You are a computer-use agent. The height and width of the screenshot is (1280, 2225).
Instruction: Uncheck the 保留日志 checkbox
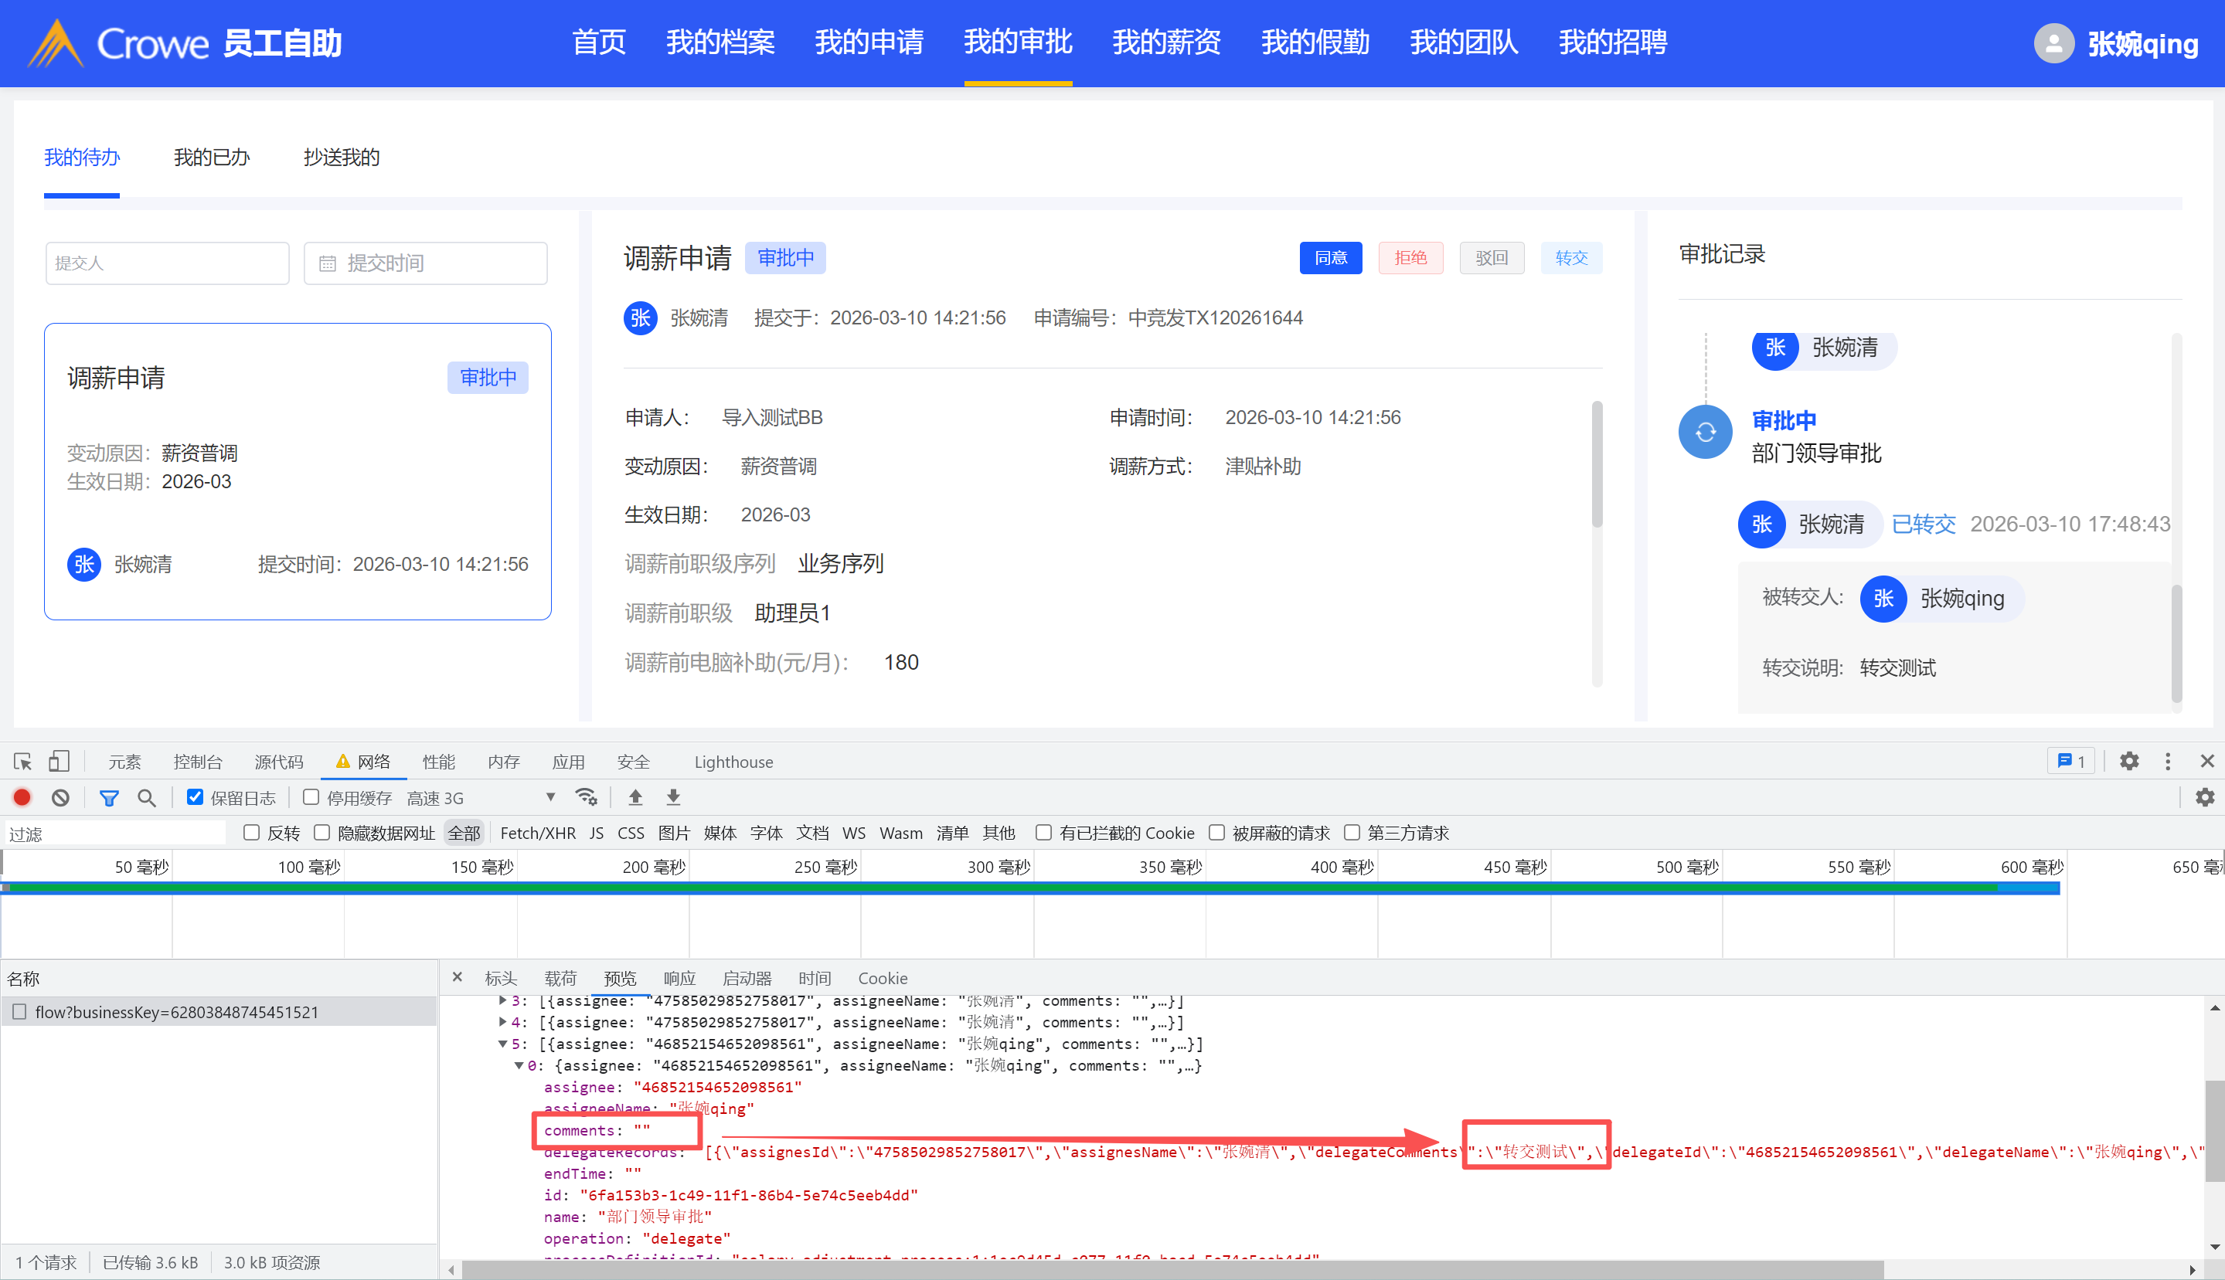coord(196,797)
